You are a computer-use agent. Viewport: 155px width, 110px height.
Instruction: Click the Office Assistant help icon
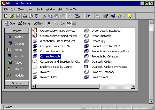coord(130,16)
